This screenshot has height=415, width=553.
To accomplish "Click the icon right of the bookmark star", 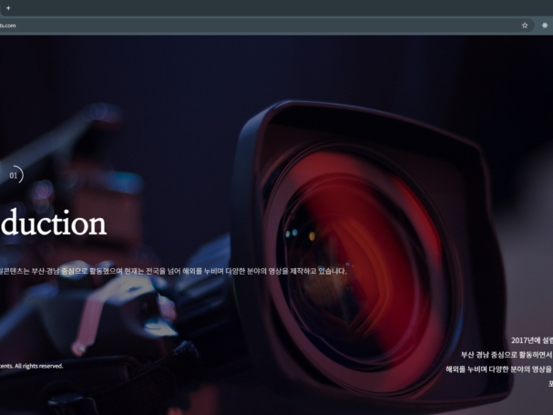I will (x=545, y=26).
